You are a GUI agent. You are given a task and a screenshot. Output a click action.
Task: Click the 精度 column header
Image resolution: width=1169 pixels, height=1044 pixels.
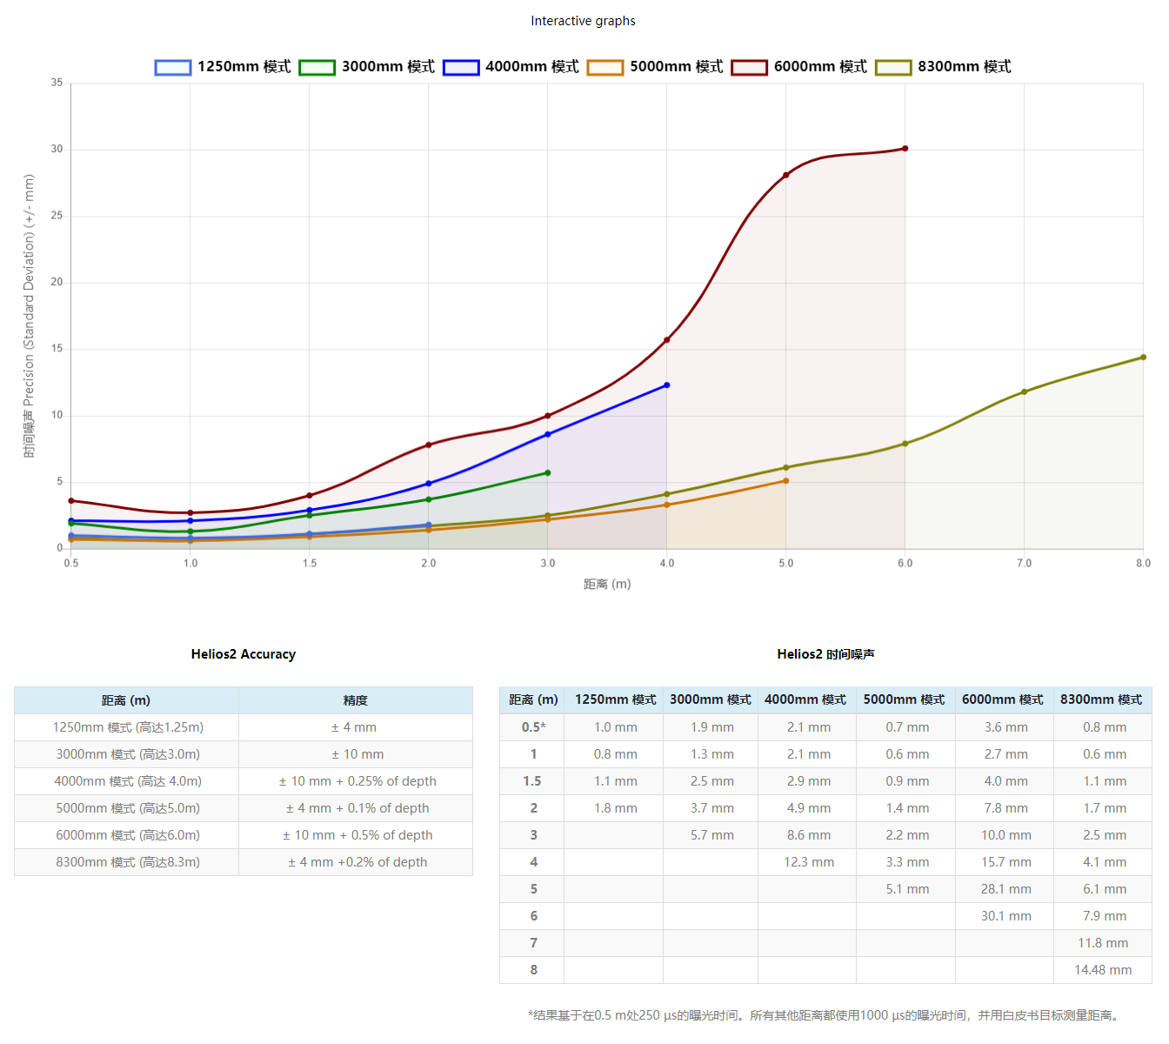(x=355, y=700)
